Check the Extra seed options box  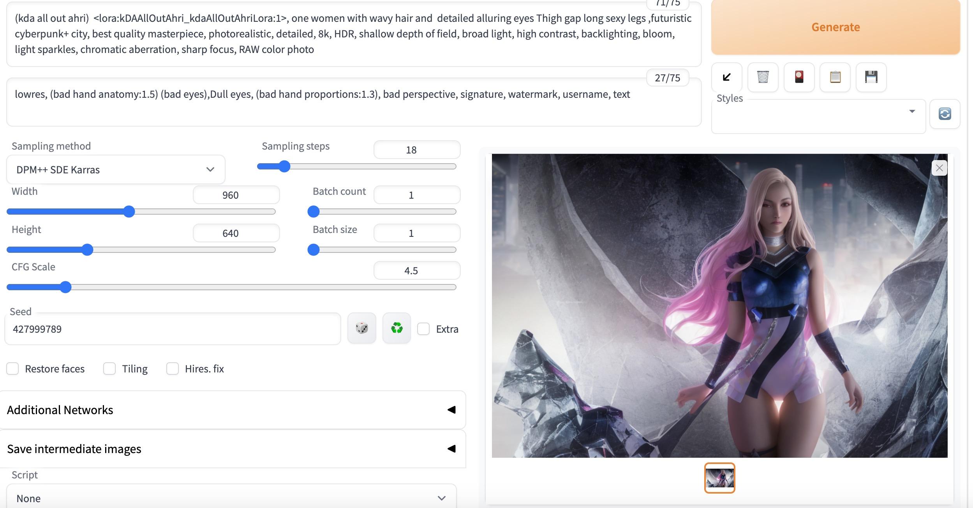(423, 329)
